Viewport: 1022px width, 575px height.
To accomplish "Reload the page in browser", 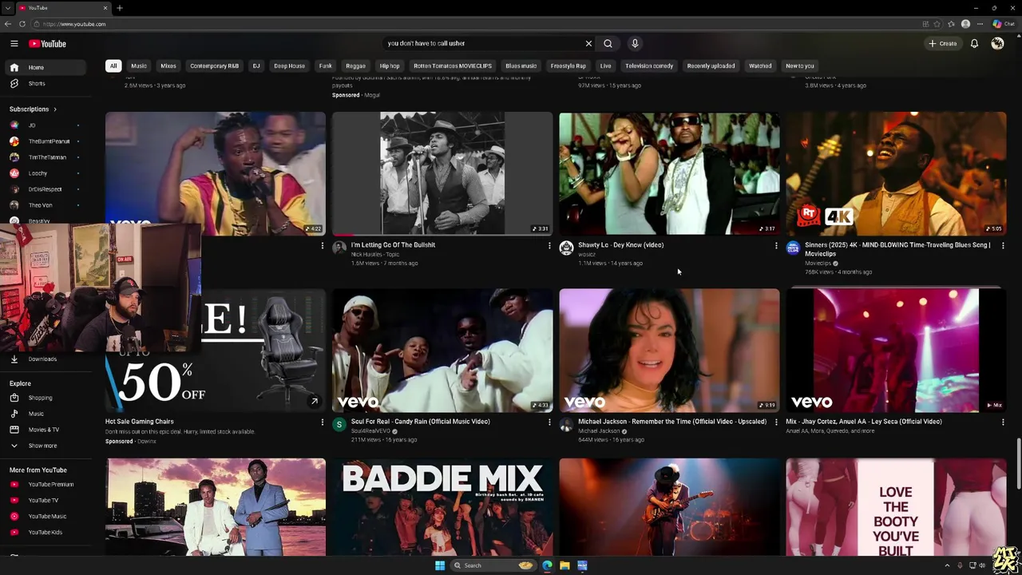I will pyautogui.click(x=22, y=24).
